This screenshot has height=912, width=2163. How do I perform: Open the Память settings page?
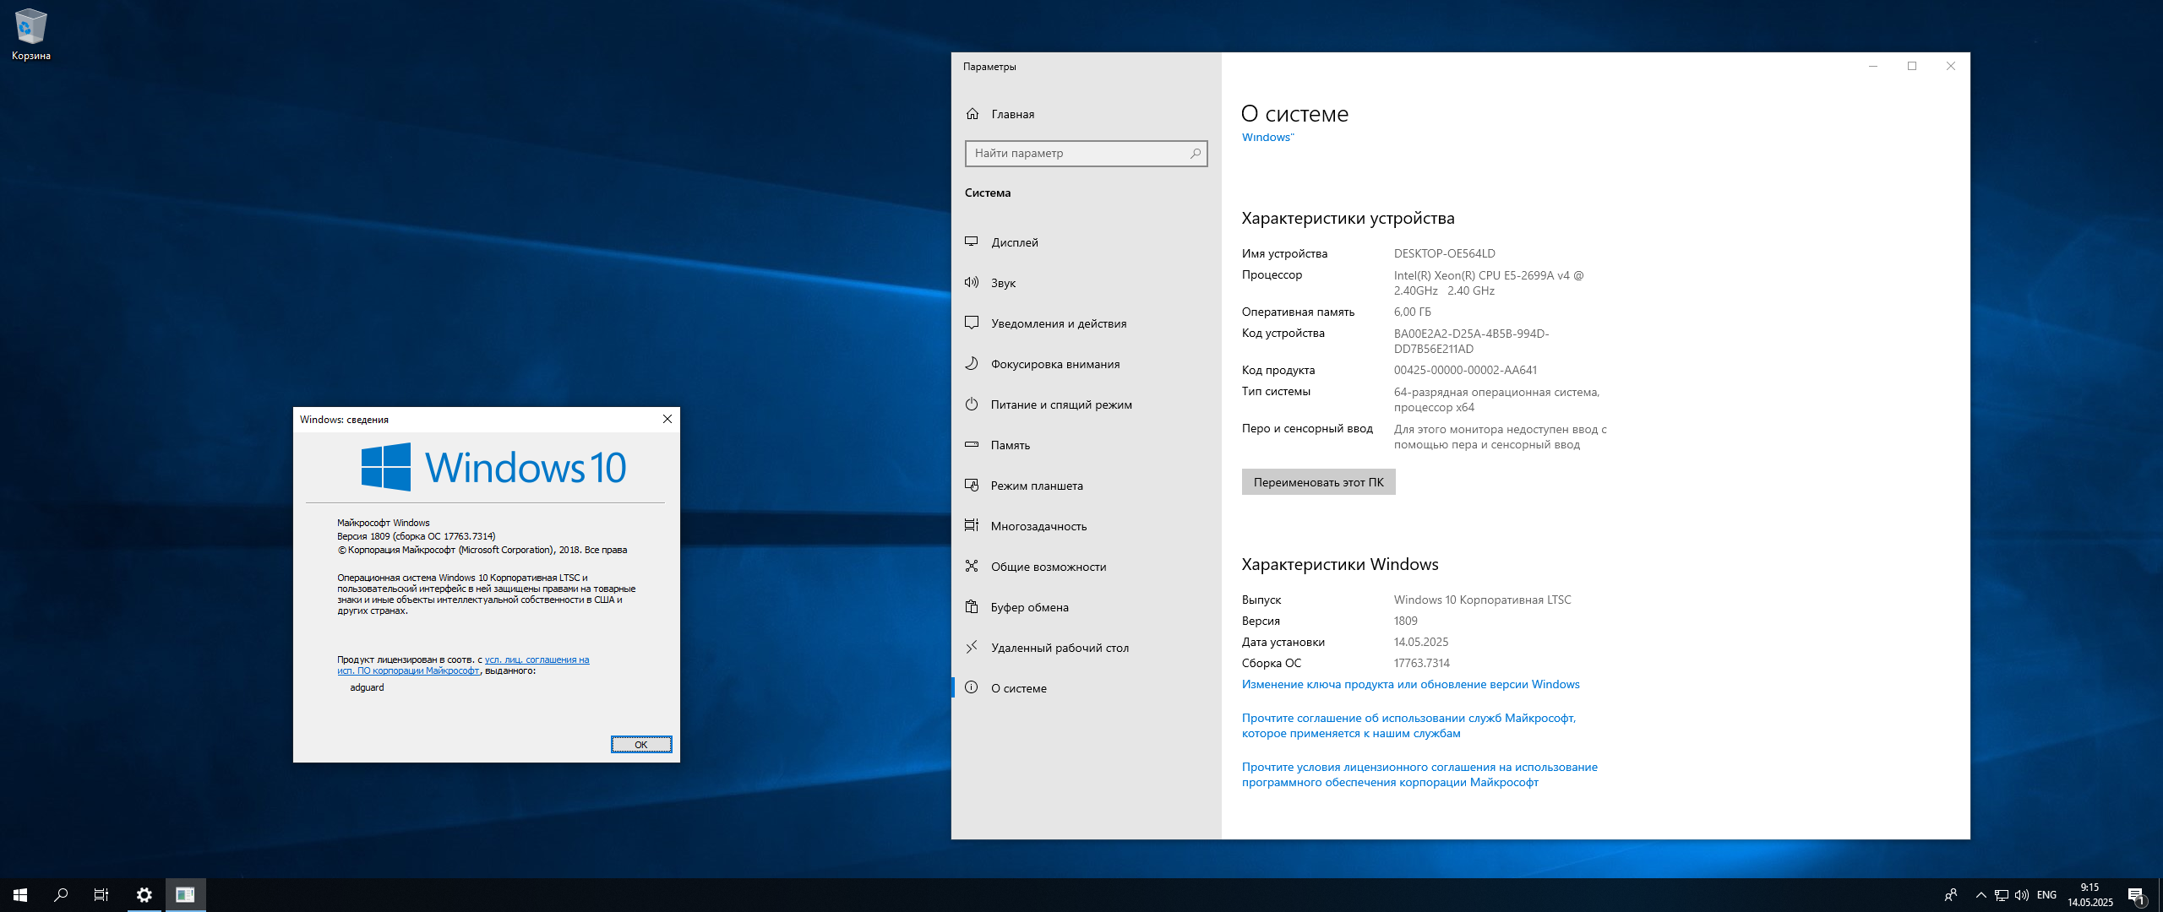point(1087,445)
